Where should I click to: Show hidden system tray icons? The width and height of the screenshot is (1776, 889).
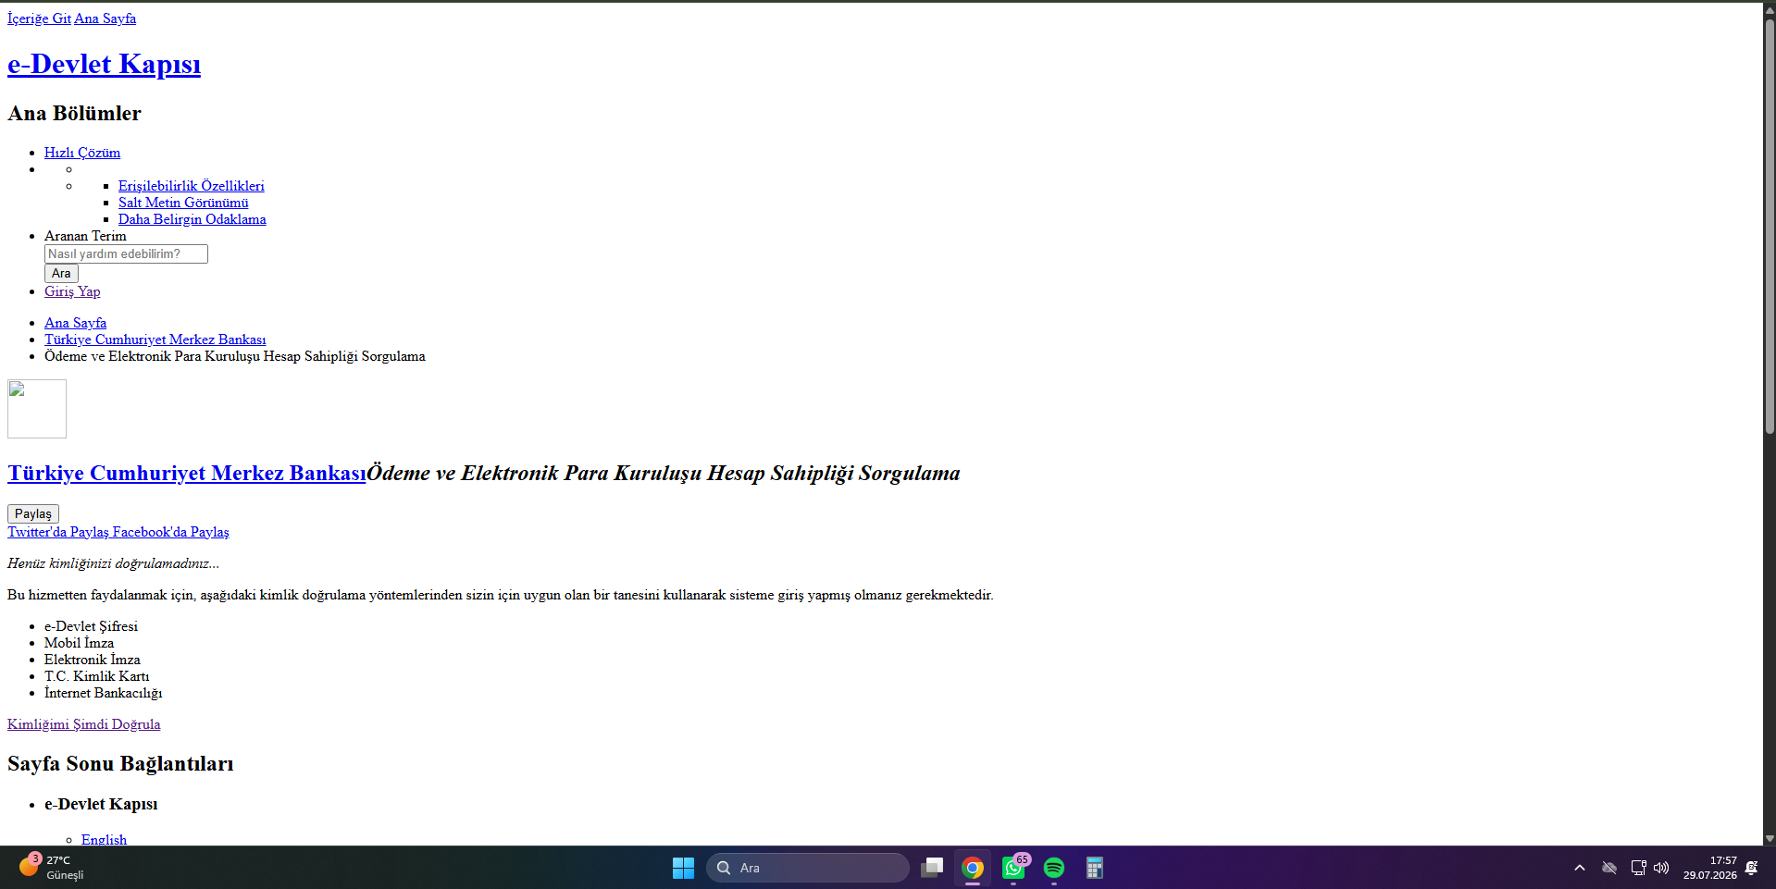(x=1580, y=868)
